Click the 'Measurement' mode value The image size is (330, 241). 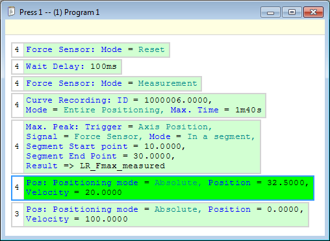[168, 83]
